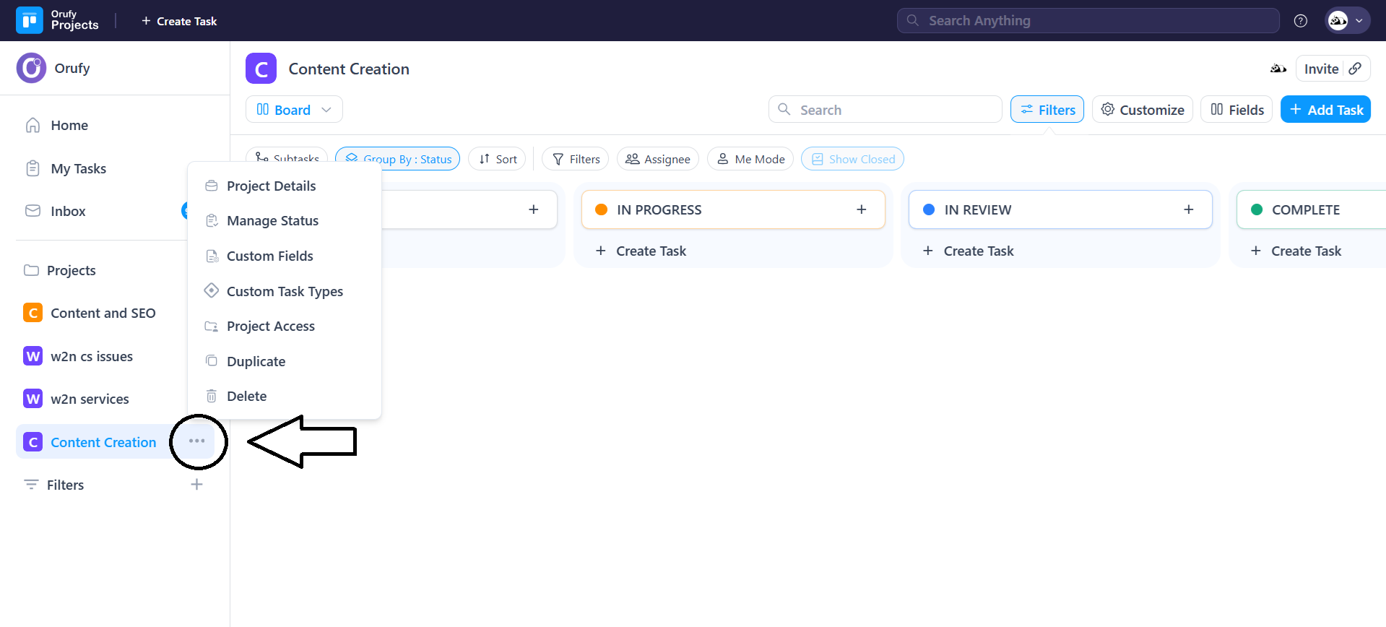Image resolution: width=1386 pixels, height=627 pixels.
Task: Open the Group By: Status selector
Action: coord(398,159)
